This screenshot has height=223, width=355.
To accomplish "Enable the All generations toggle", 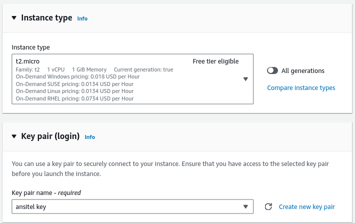I will 272,71.
